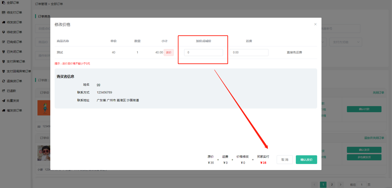The height and width of the screenshot is (188, 392).
Task: Click the 退款并关闭订单 link in background
Action: [374, 138]
